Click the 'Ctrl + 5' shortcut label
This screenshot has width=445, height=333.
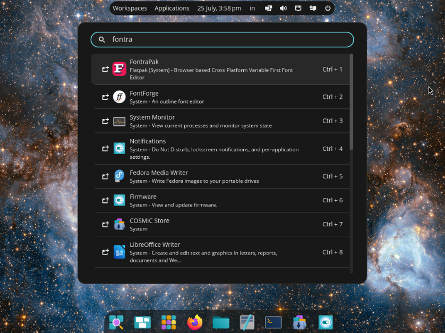332,176
